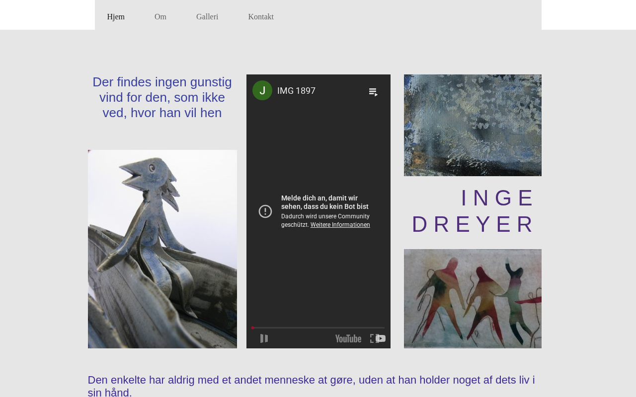Click the INGE DREYER heading

click(474, 211)
